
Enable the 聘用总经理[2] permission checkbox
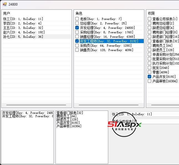[149, 23]
